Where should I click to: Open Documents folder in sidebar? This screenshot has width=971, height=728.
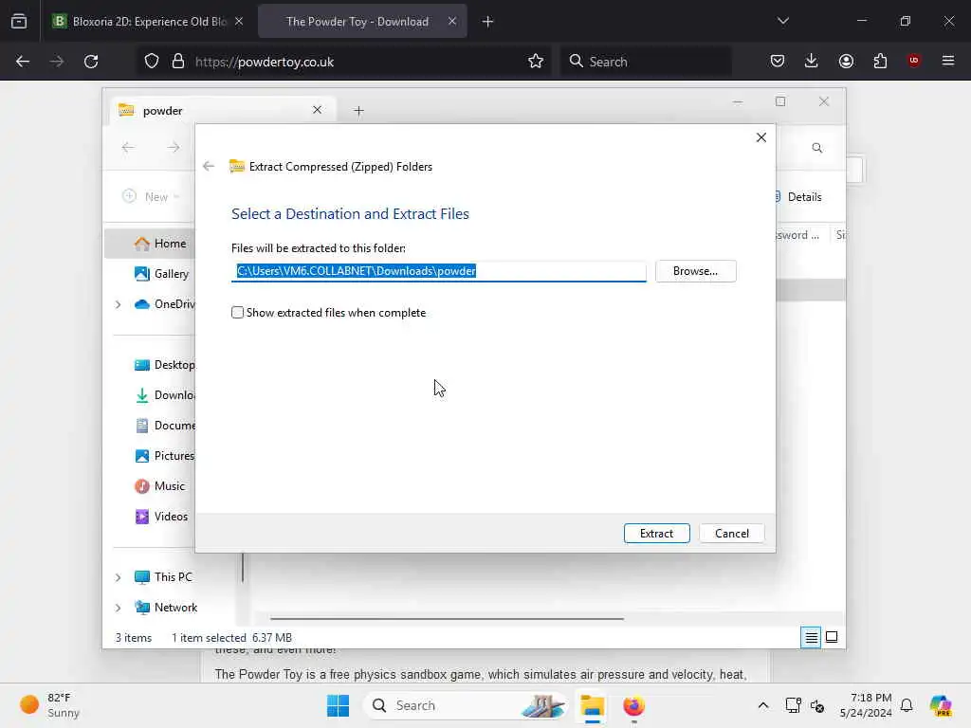(x=164, y=426)
